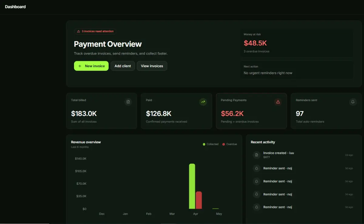Viewport: 364px width, 224px height.
Task: Click the Dashboard header title
Action: [x=15, y=7]
